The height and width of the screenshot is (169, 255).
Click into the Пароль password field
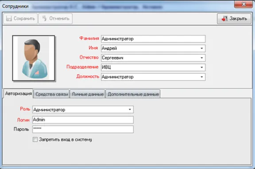(x=83, y=129)
